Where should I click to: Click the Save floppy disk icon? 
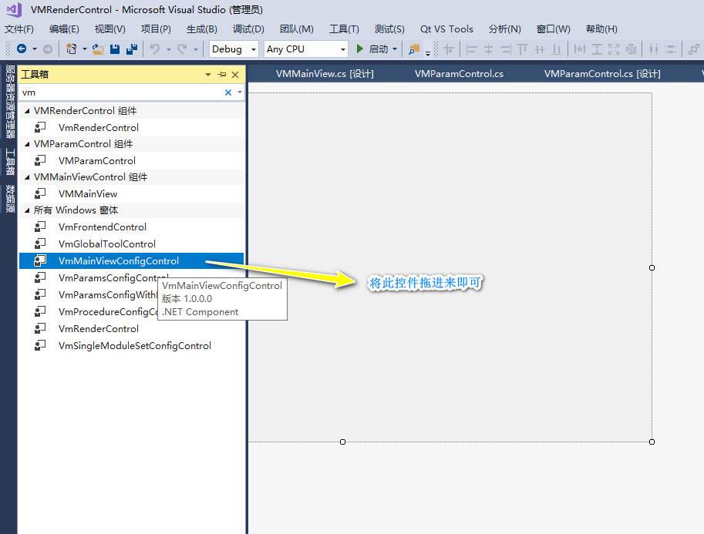(x=115, y=49)
